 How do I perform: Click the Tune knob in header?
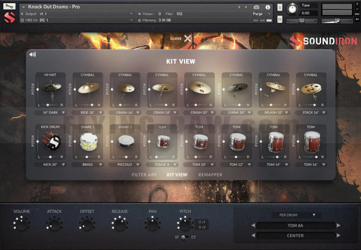(292, 9)
